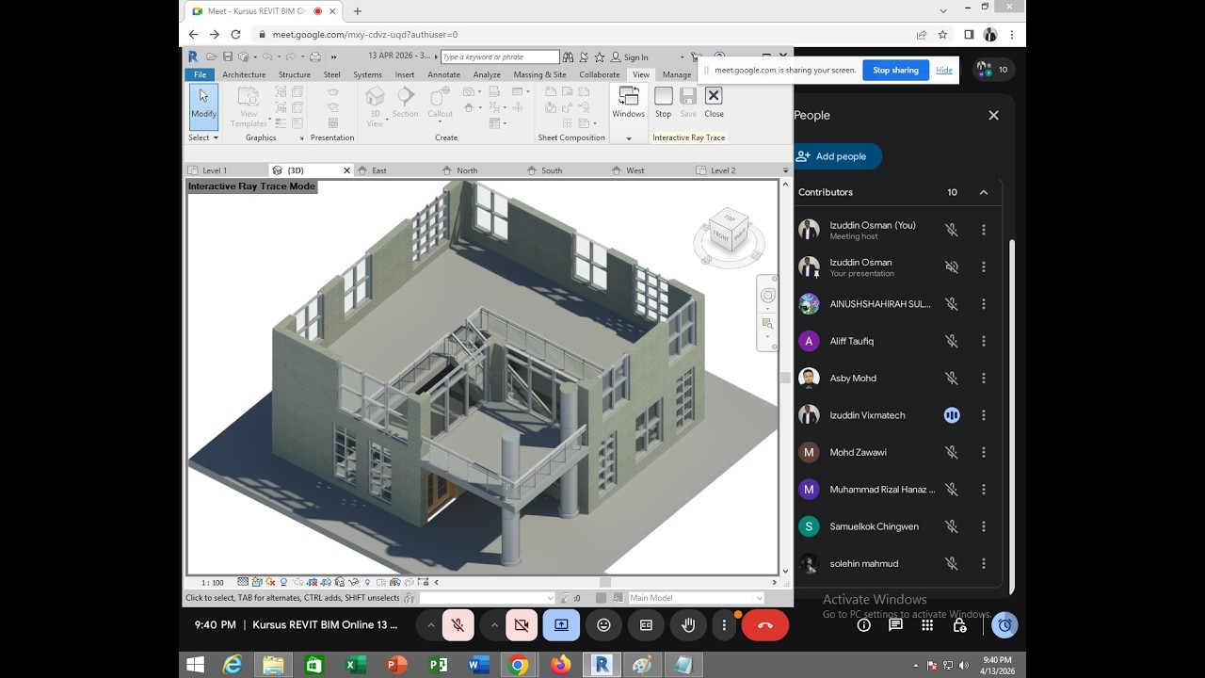Toggle screen presentation button
Screen dimensions: 1205x678
click(561, 624)
